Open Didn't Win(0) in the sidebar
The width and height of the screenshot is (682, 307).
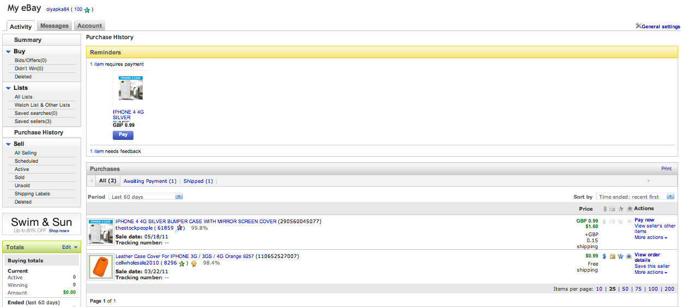pos(29,69)
